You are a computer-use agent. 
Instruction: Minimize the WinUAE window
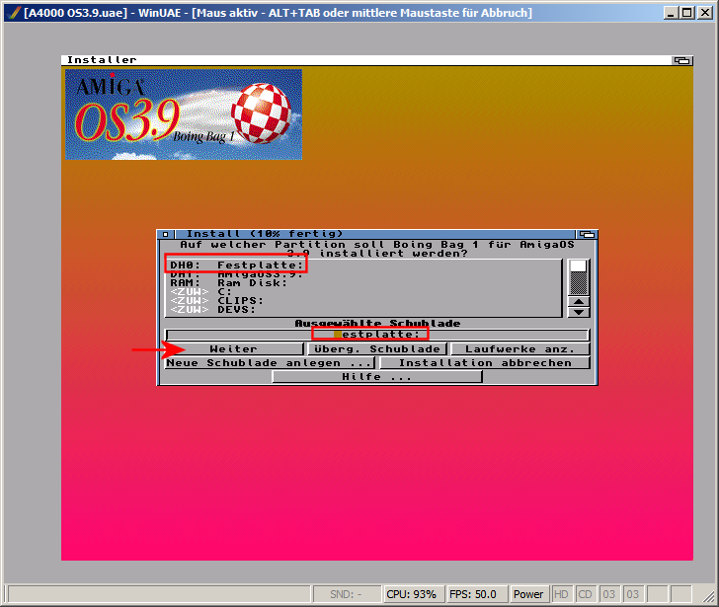[x=672, y=13]
